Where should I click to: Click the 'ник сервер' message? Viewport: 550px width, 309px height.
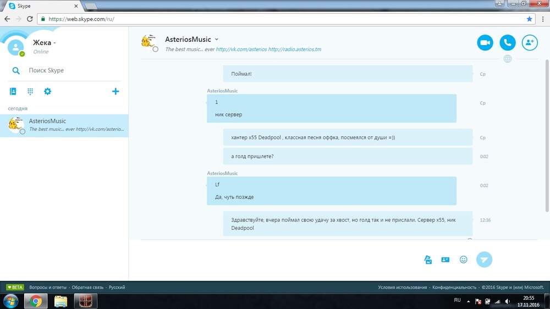(228, 115)
